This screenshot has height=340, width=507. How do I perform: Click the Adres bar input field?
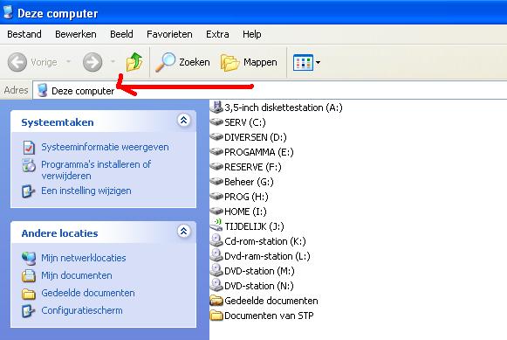[x=270, y=90]
